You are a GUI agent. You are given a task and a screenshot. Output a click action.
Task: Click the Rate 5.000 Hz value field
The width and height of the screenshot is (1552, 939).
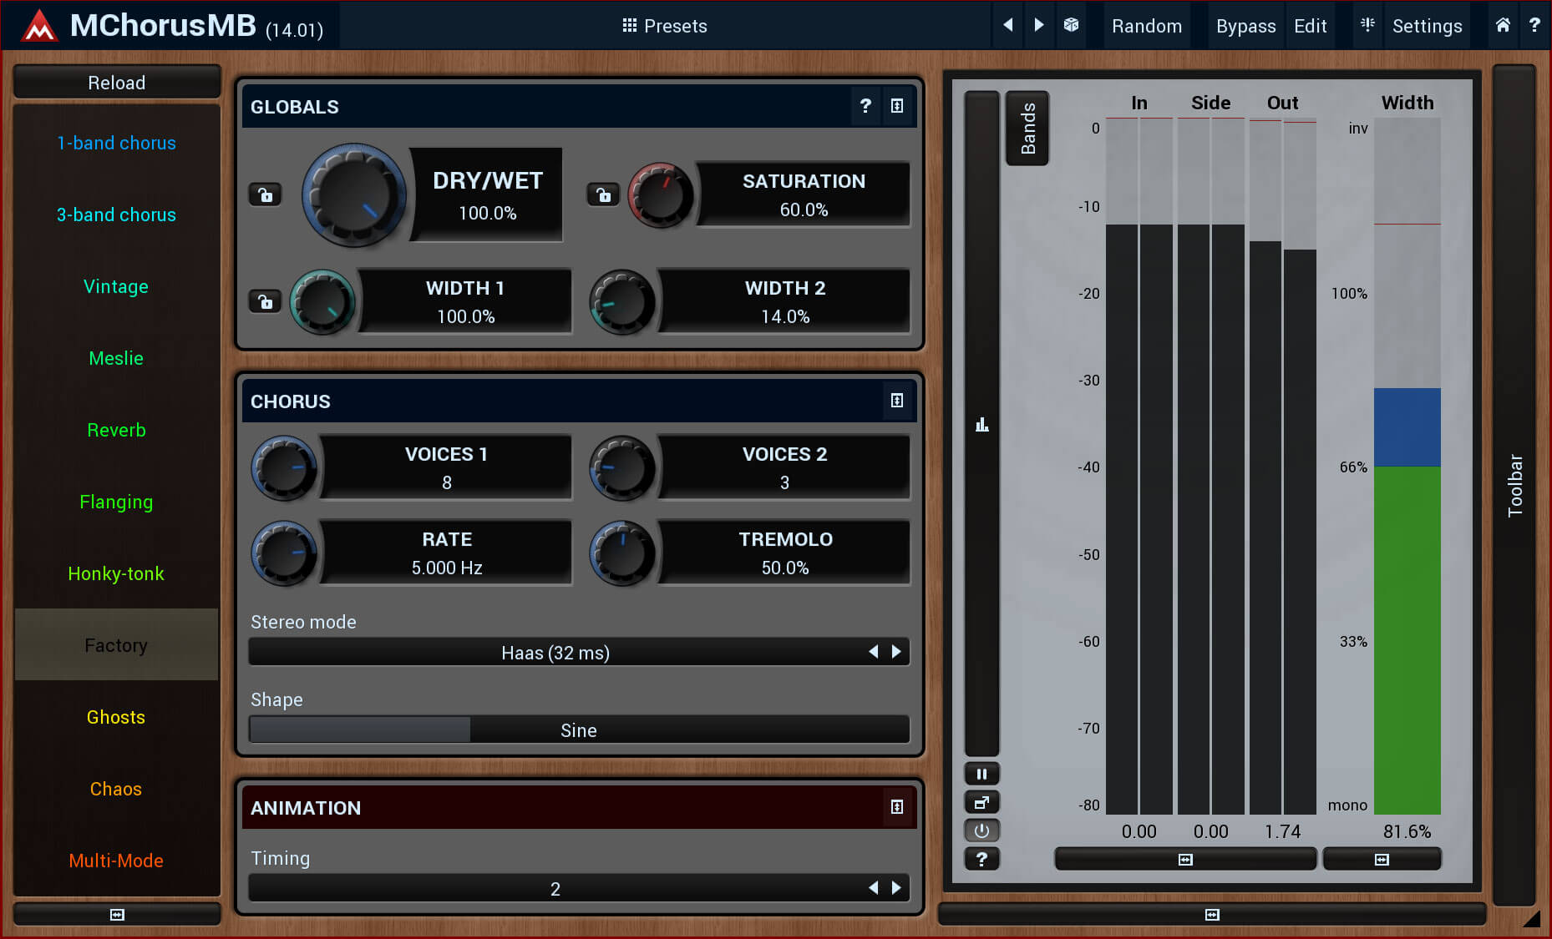(447, 553)
